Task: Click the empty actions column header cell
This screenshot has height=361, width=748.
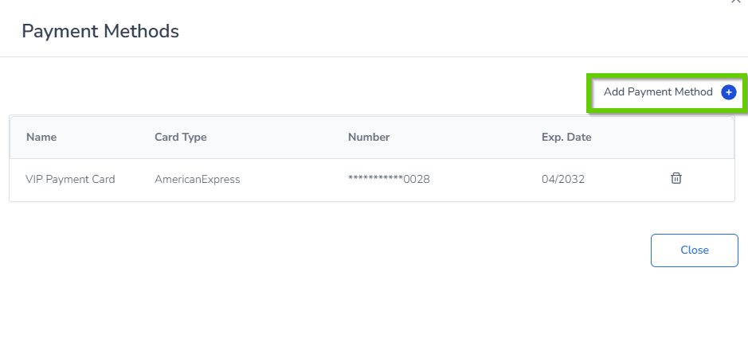Action: (x=676, y=137)
